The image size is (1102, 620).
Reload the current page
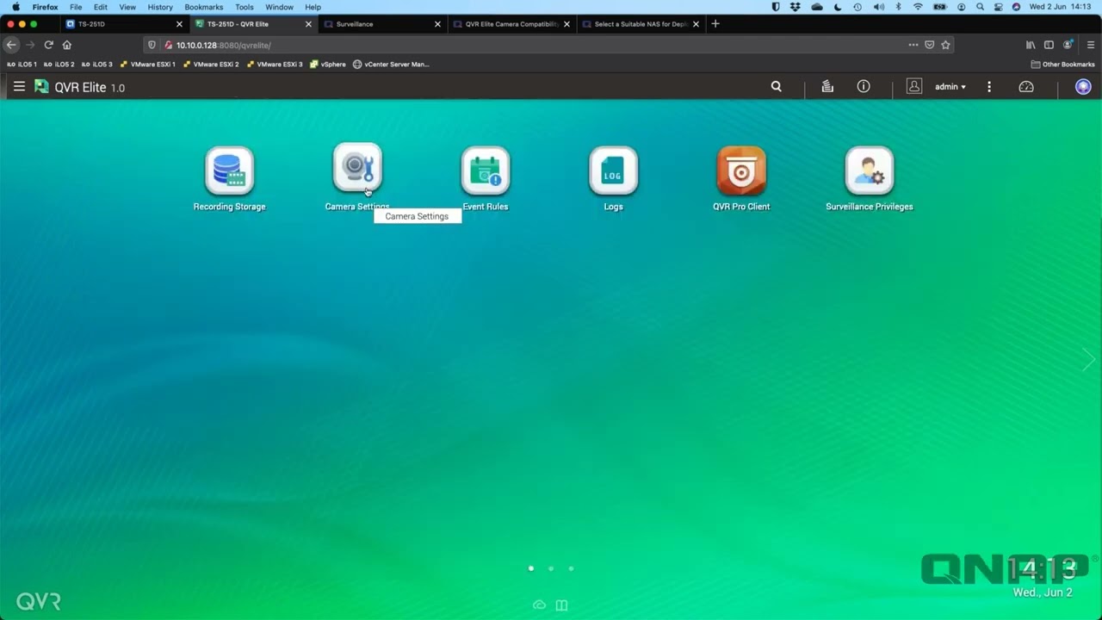(48, 45)
